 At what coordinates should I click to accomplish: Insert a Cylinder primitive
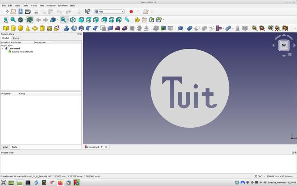coord(13,28)
